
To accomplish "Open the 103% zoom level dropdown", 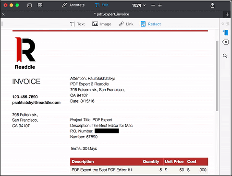I will click(x=139, y=5).
